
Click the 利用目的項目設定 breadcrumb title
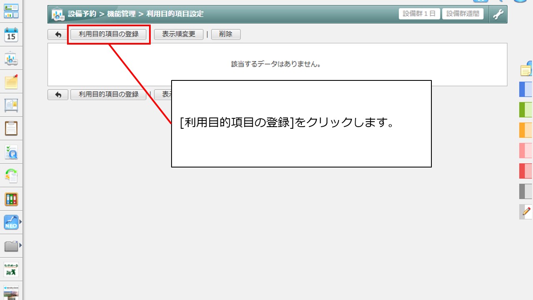175,14
